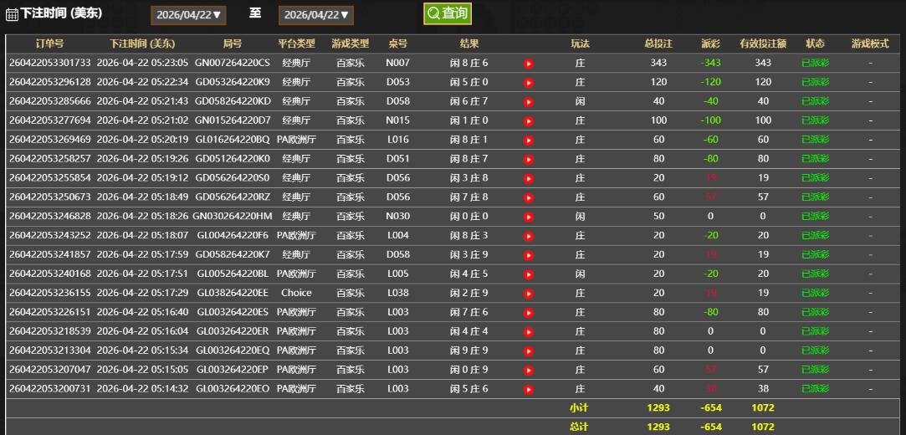Select the 平台类型 column header
The image size is (906, 435).
click(296, 43)
